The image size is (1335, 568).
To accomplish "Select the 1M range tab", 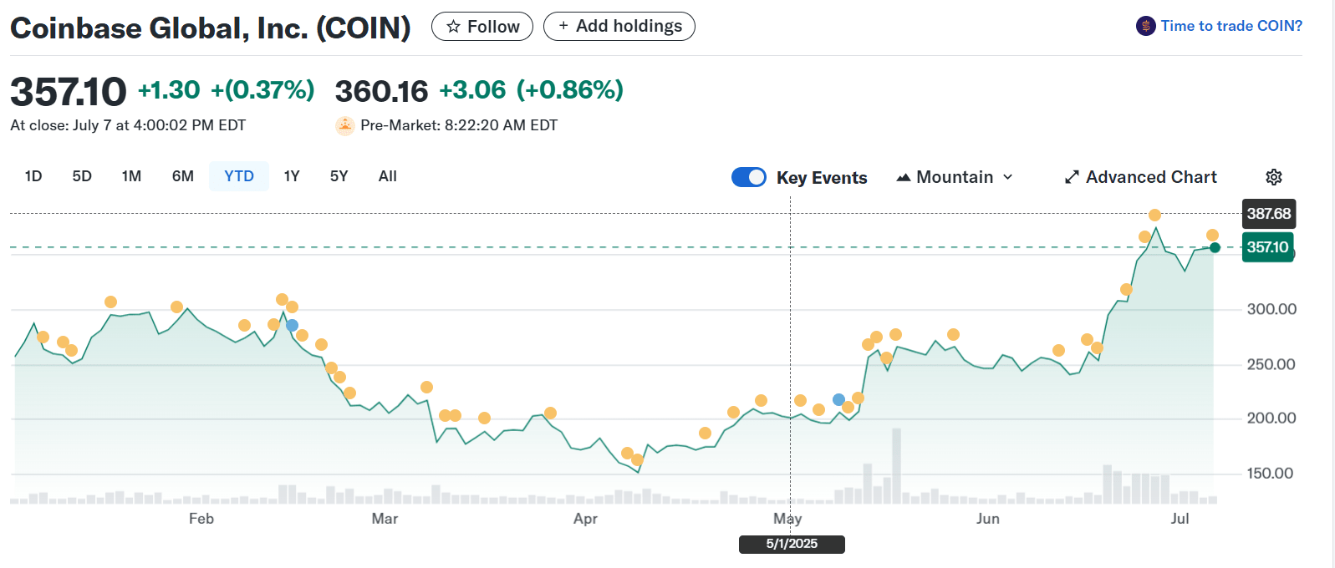I will click(131, 176).
